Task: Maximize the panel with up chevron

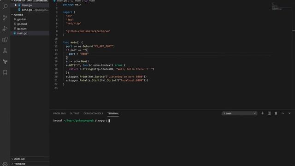Action: click(283, 113)
